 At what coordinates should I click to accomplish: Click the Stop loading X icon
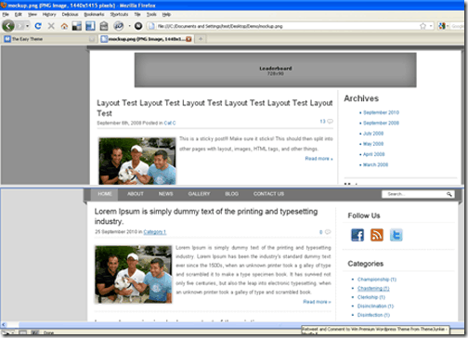51,26
